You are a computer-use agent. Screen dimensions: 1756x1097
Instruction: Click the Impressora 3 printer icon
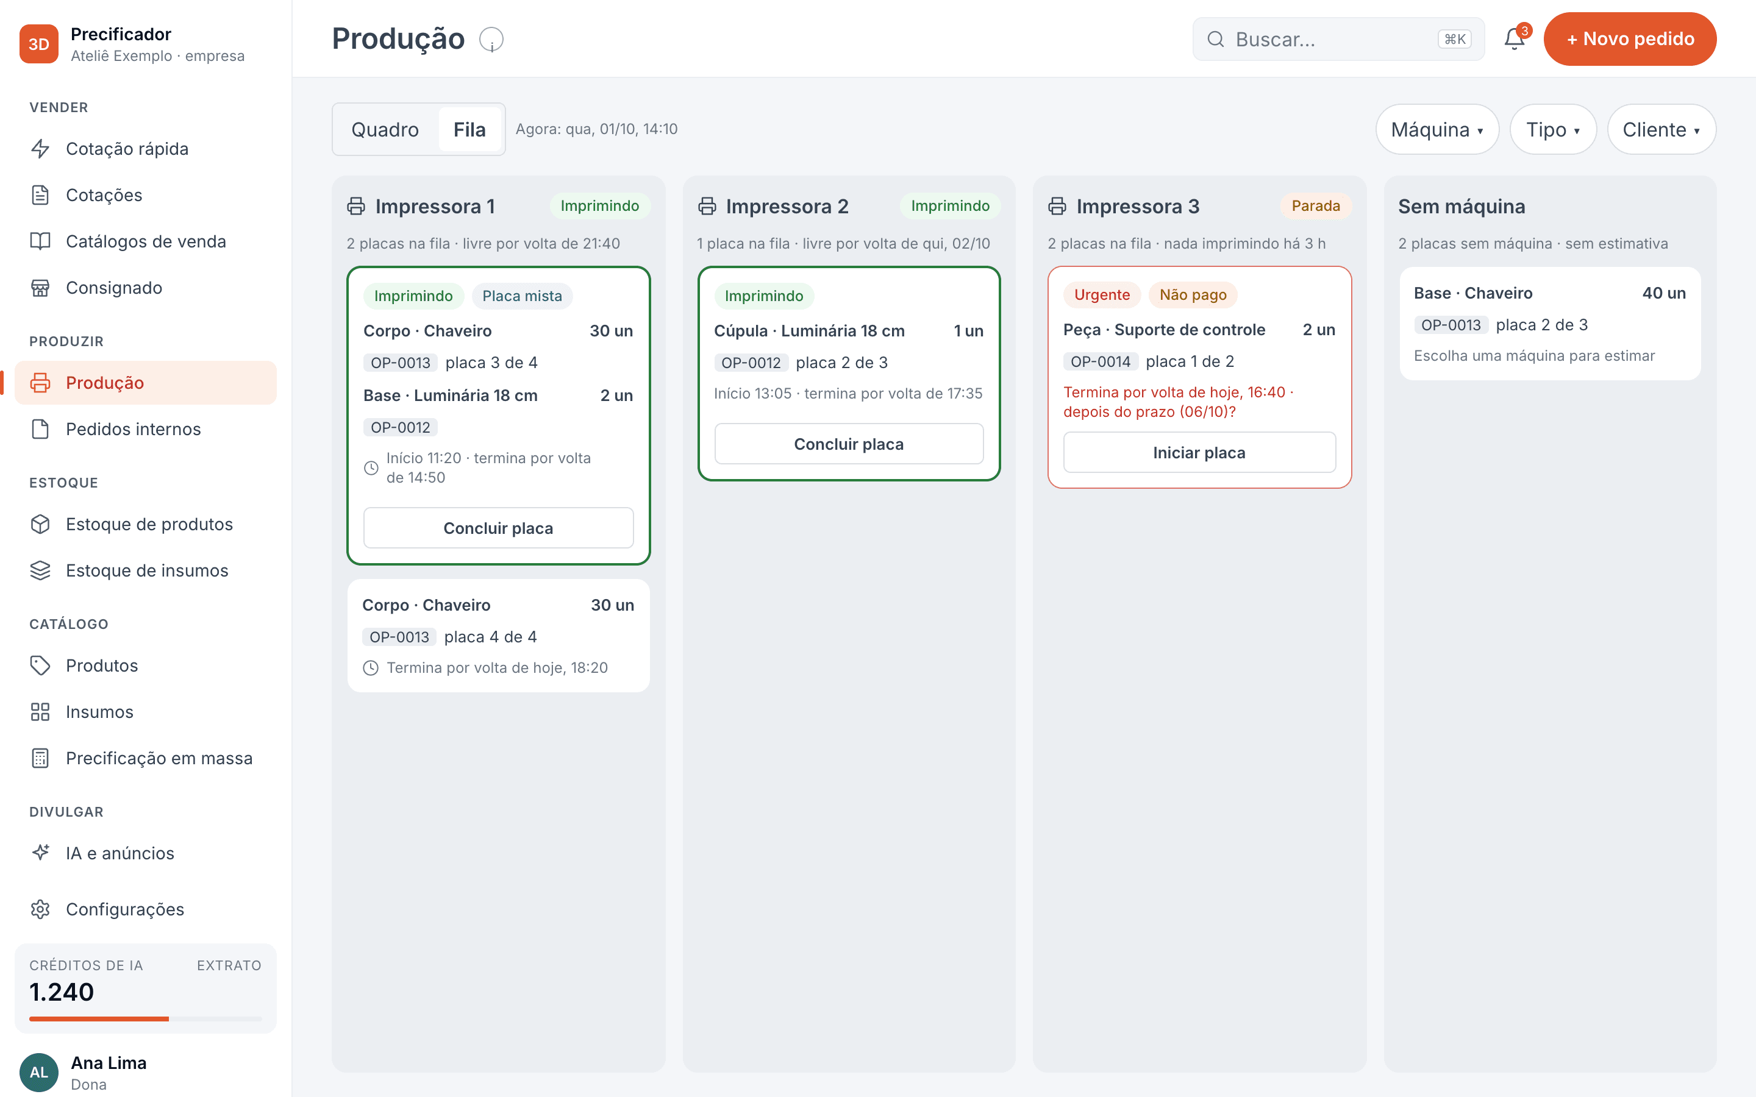[1057, 206]
